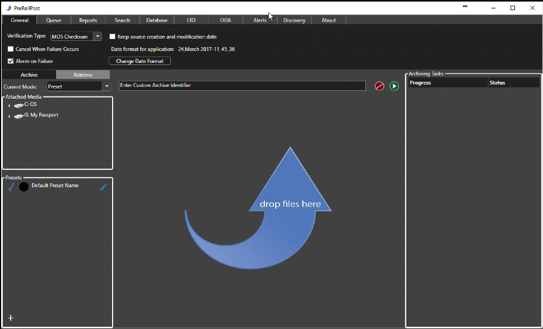This screenshot has height=329, width=543.
Task: Close the PreRollPost window
Action: 532,8
